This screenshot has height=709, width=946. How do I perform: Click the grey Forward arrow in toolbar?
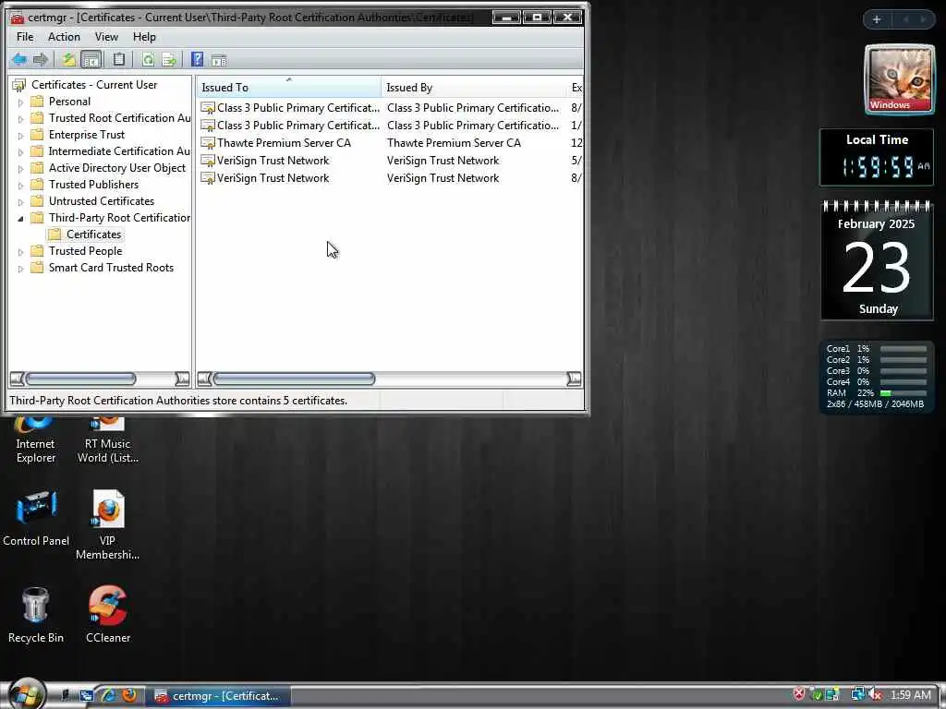(41, 59)
